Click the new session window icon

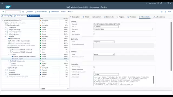pyautogui.click(x=162, y=12)
